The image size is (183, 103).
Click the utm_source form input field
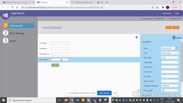(60, 60)
